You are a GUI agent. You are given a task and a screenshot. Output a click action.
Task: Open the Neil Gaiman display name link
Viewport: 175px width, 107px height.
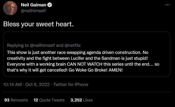coord(34,5)
